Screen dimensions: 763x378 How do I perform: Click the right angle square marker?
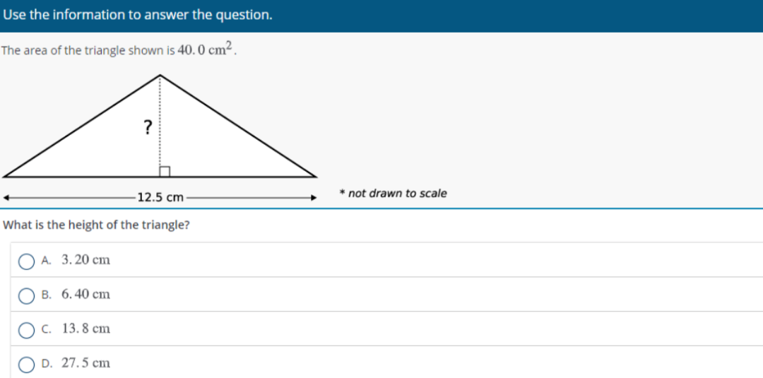(165, 172)
